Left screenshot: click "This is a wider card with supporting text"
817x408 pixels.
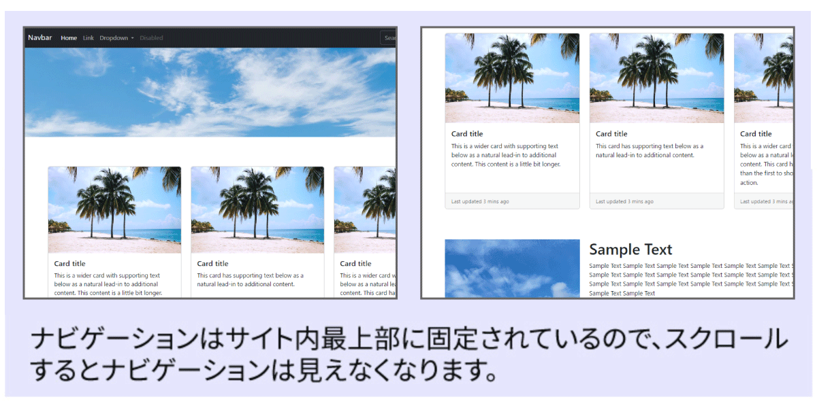[x=106, y=275]
